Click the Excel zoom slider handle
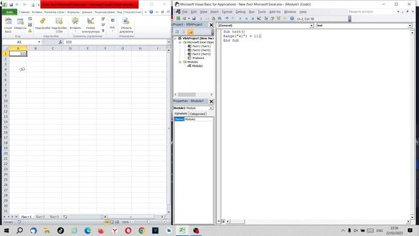419x236 pixels. click(x=149, y=222)
